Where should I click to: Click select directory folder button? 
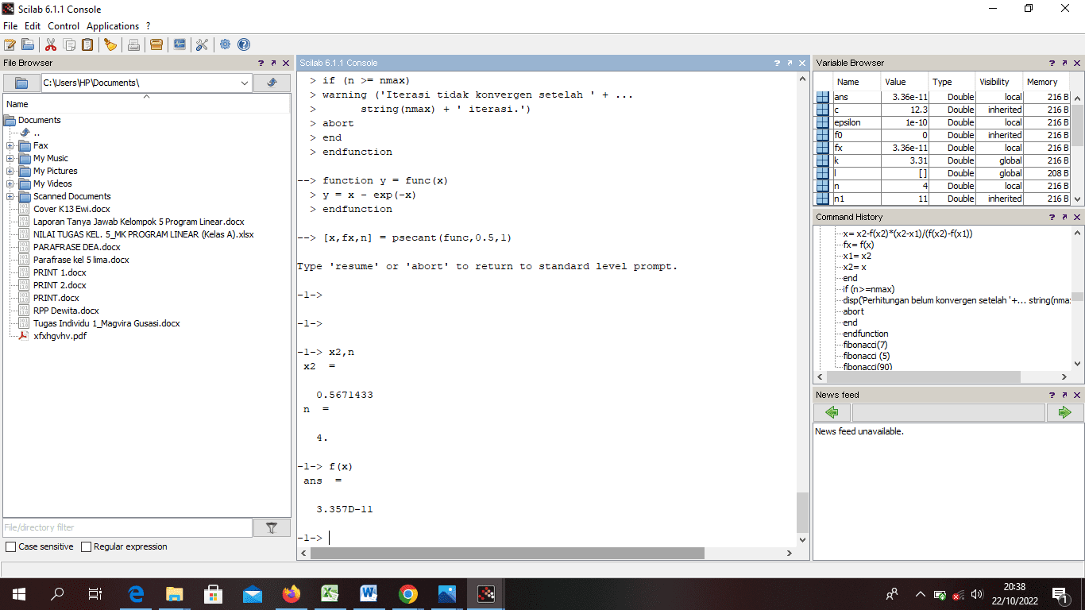tap(21, 83)
